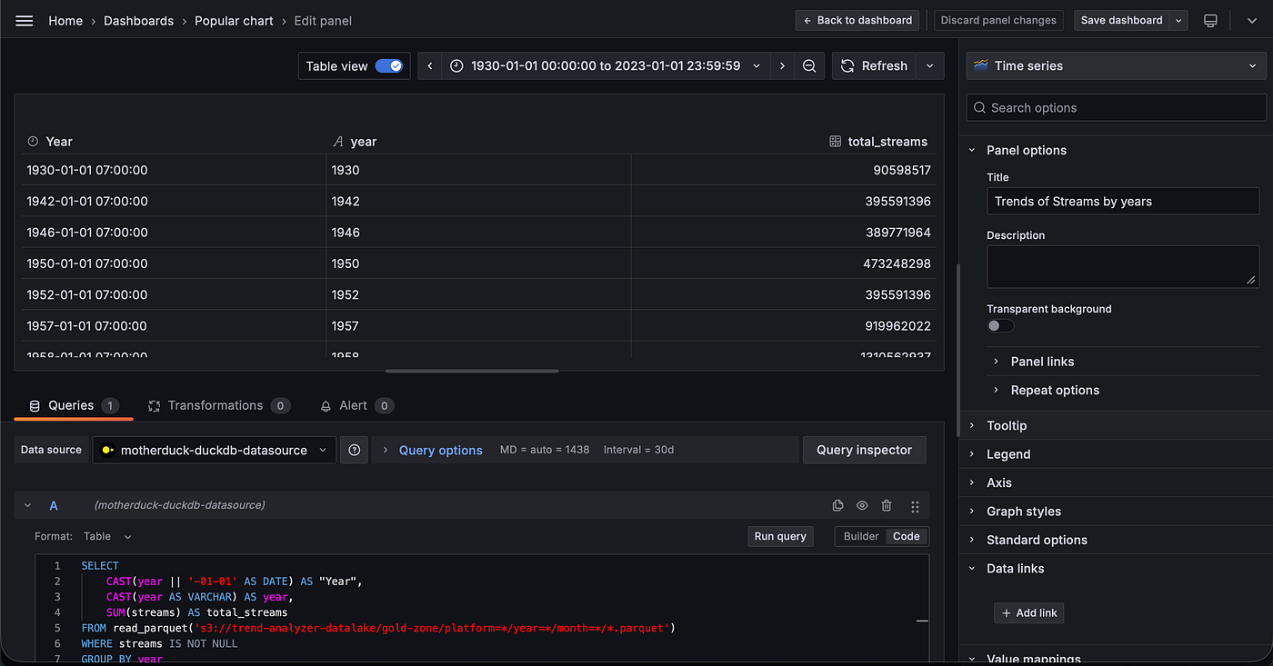Open the Query inspector
The width and height of the screenshot is (1273, 666).
[864, 450]
